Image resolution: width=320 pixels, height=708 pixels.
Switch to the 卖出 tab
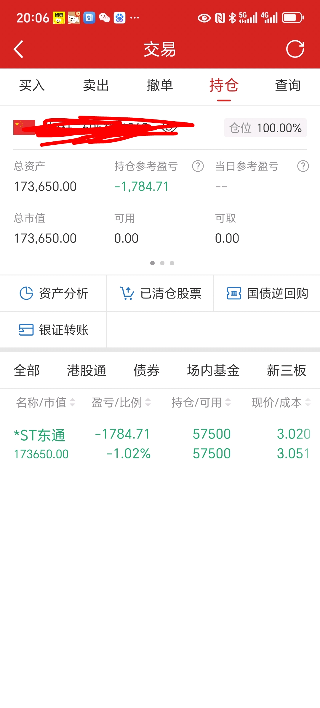point(96,86)
